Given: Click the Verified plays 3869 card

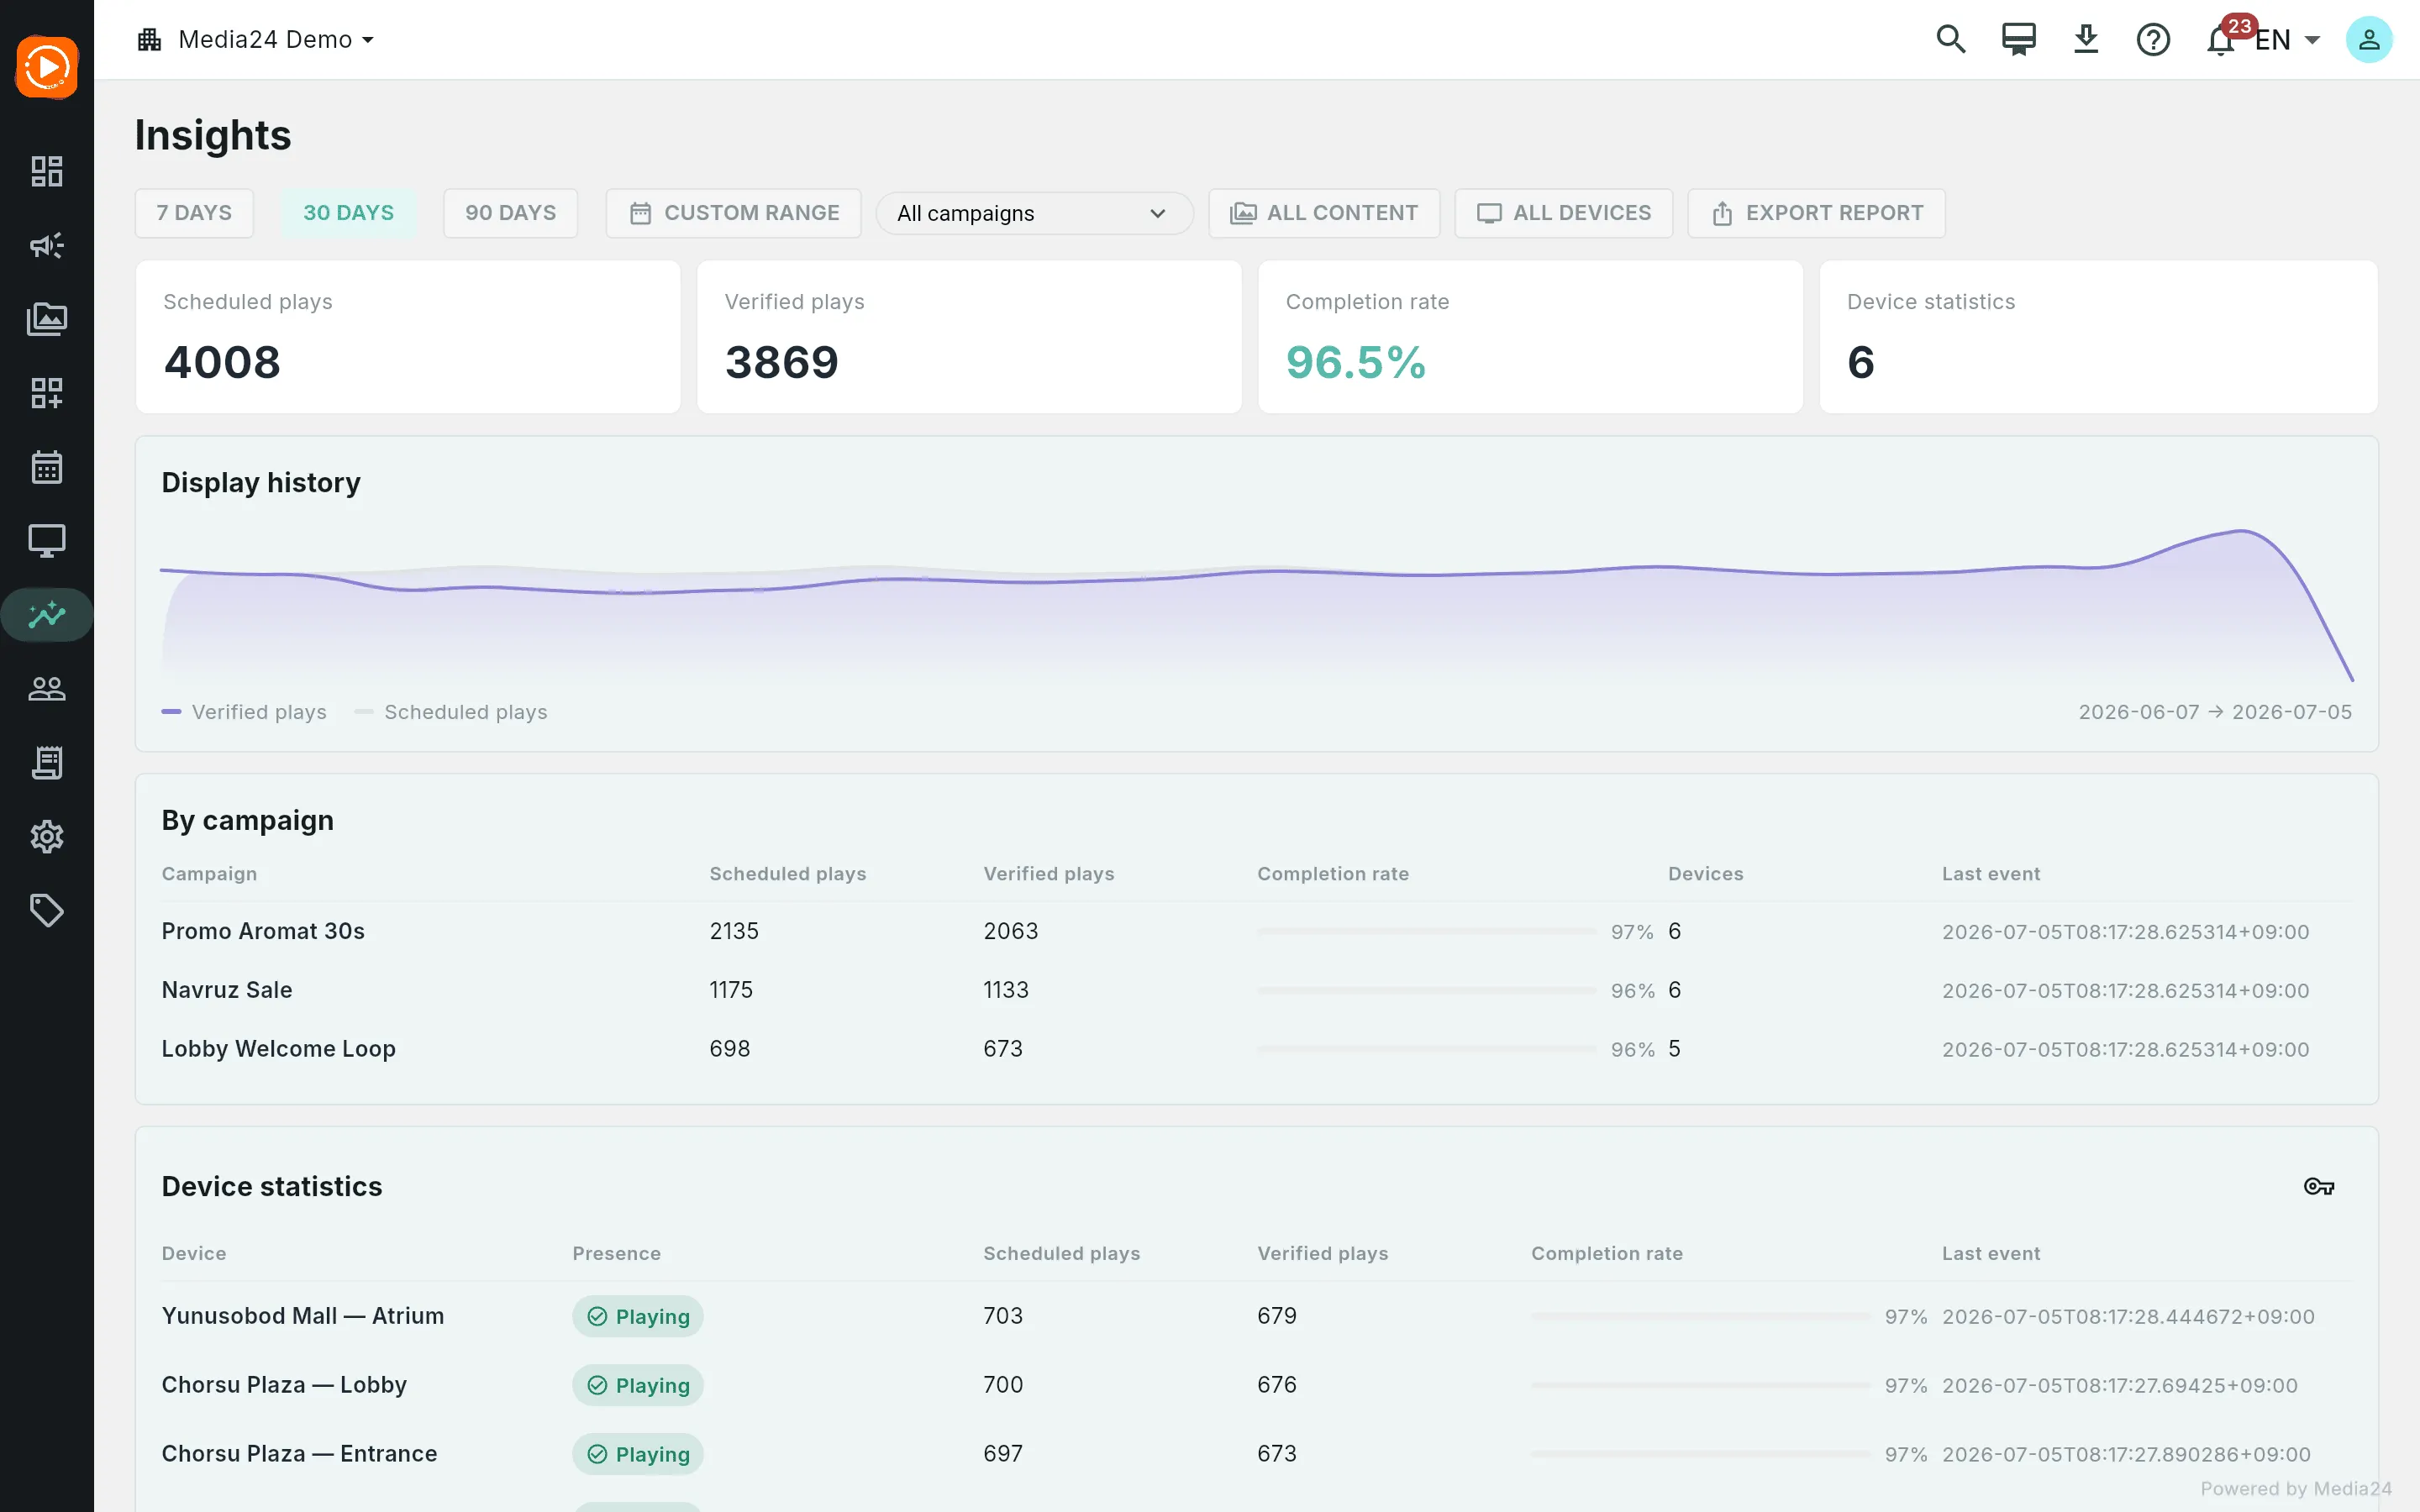Looking at the screenshot, I should (x=969, y=337).
